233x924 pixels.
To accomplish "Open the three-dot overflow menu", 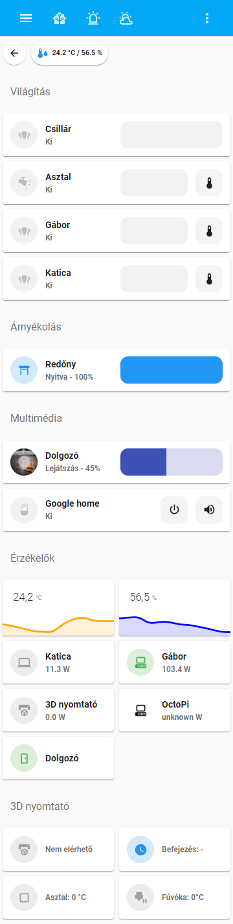I will (x=207, y=18).
